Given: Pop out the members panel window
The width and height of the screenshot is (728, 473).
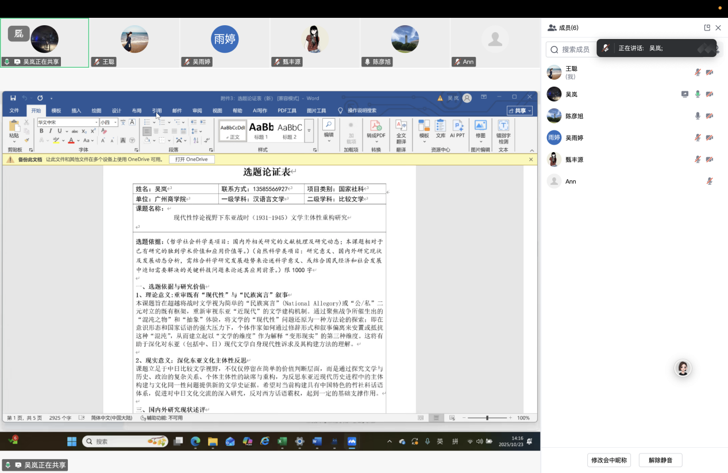Looking at the screenshot, I should pos(707,28).
